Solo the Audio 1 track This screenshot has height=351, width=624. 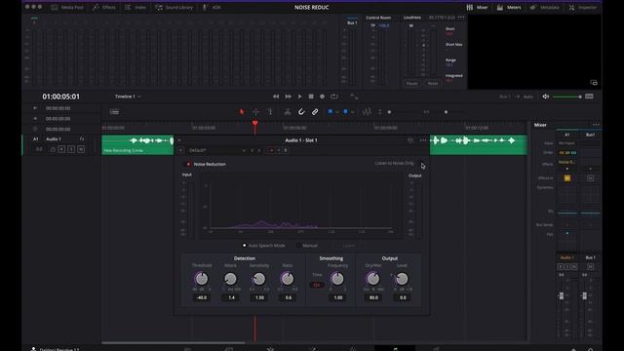71,149
